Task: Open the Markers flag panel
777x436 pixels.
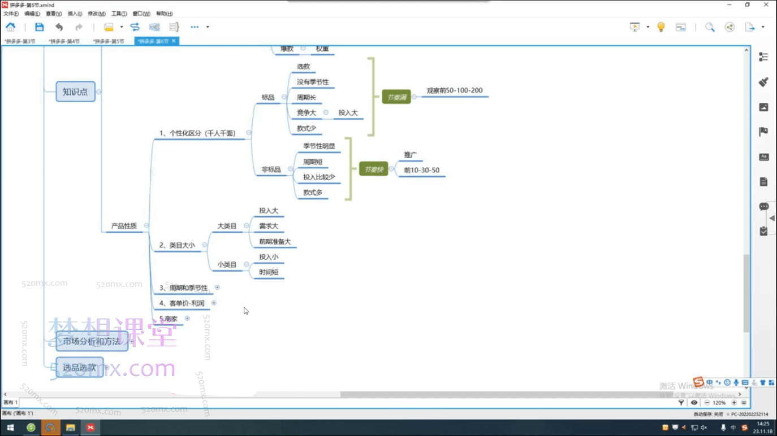Action: (763, 132)
